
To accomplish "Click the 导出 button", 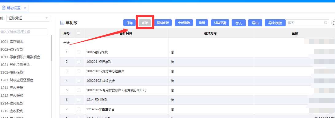I will 255,23.
